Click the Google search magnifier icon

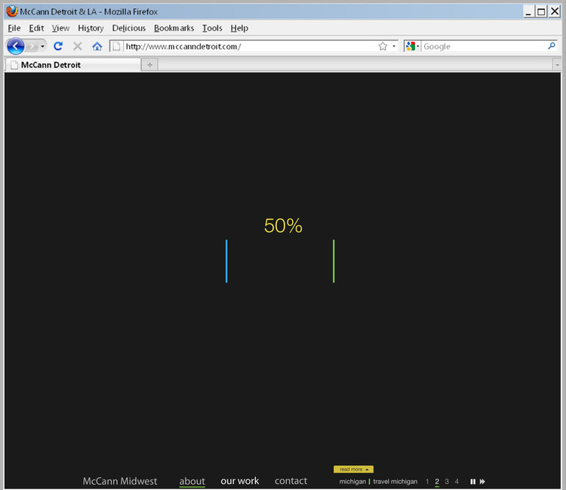click(x=552, y=46)
